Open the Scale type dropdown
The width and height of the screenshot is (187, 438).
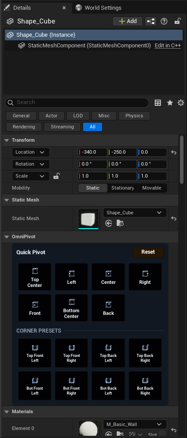click(31, 176)
